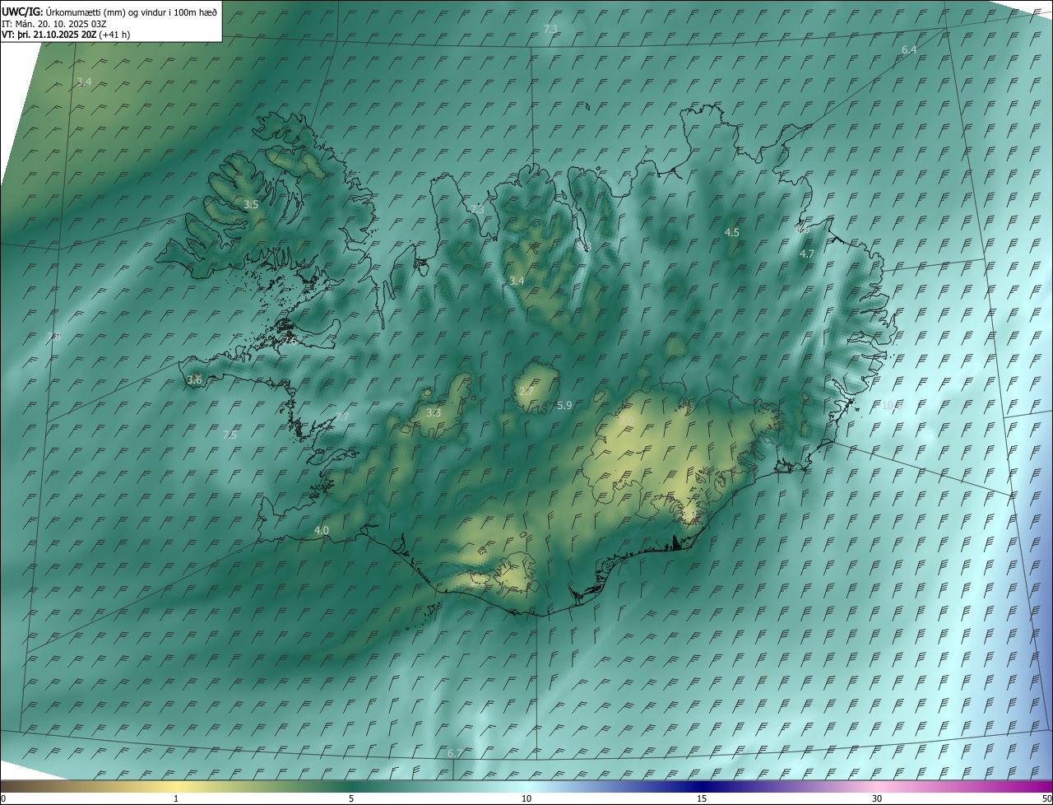Click the 1 tick on the color scale

coord(176,799)
